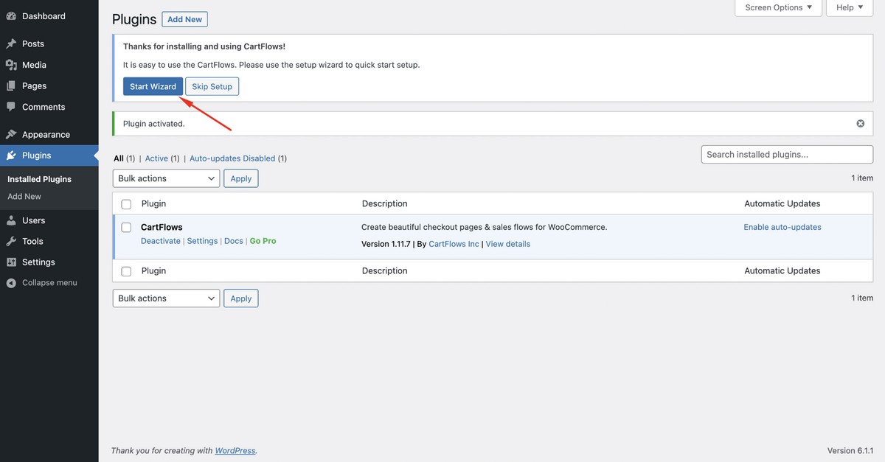This screenshot has width=885, height=462.
Task: Click the Version 6.1.1 footer text
Action: pos(850,451)
